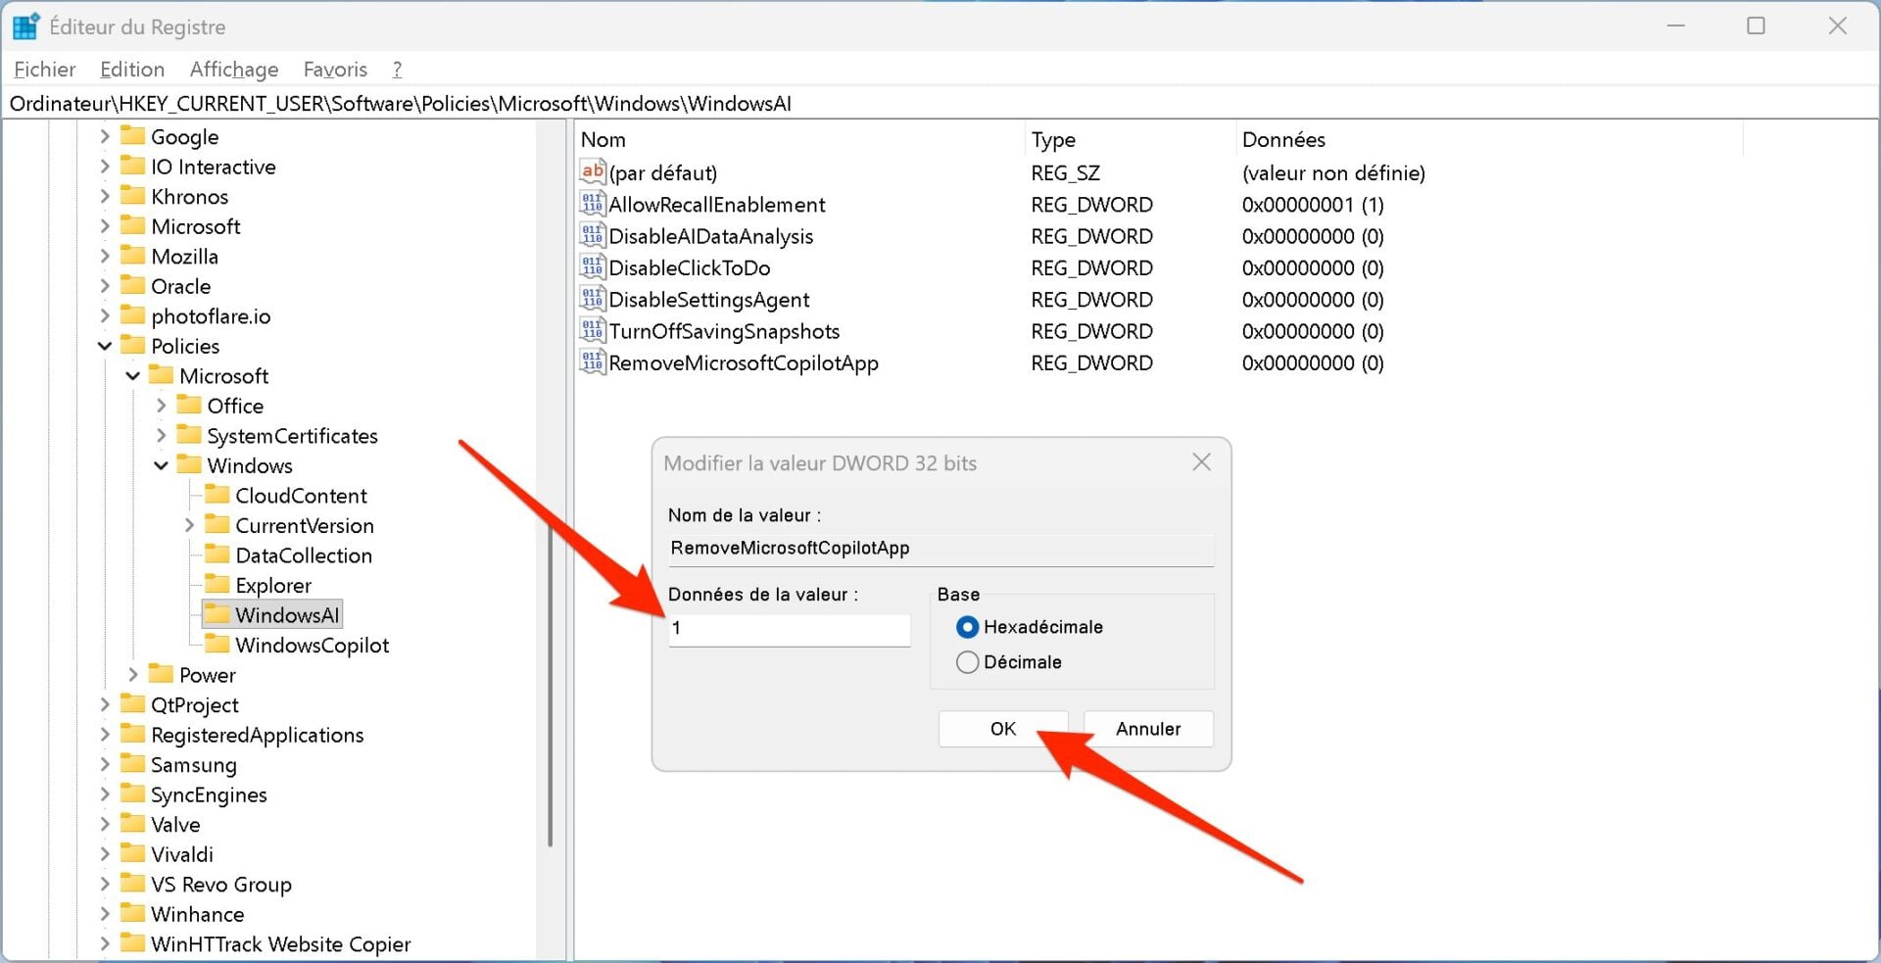This screenshot has height=963, width=1881.
Task: Expand the Google key
Action: click(x=105, y=136)
